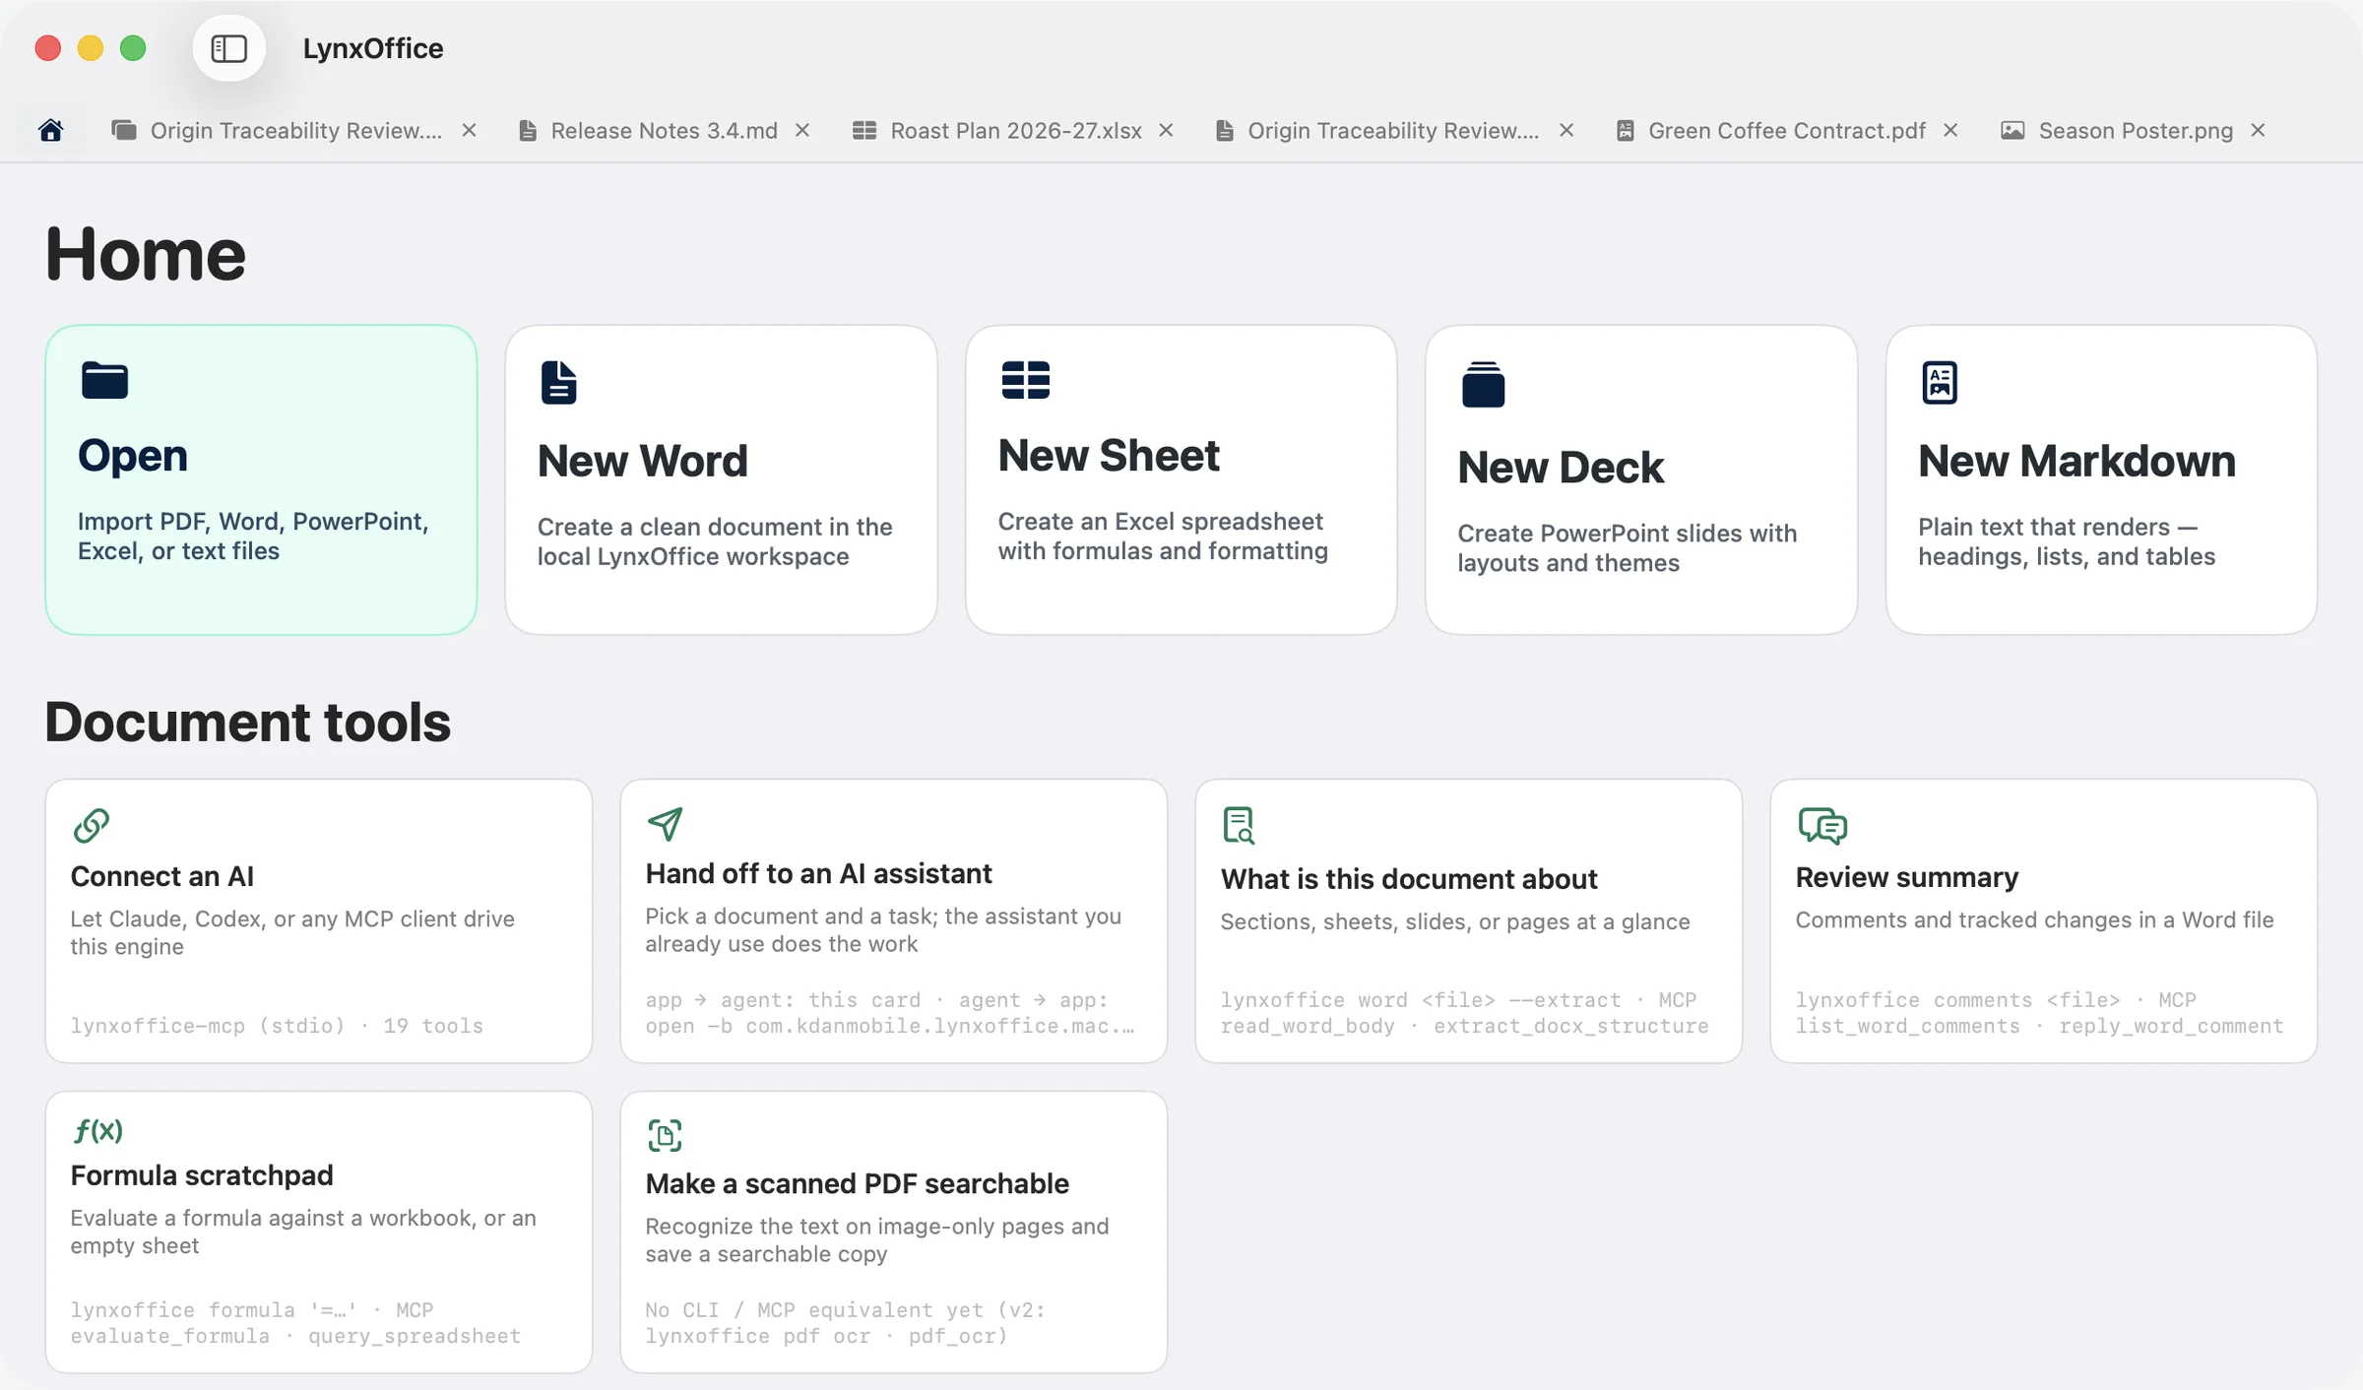Click the f(x) Formula scratchpad icon
The height and width of the screenshot is (1390, 2363).
pos(98,1130)
